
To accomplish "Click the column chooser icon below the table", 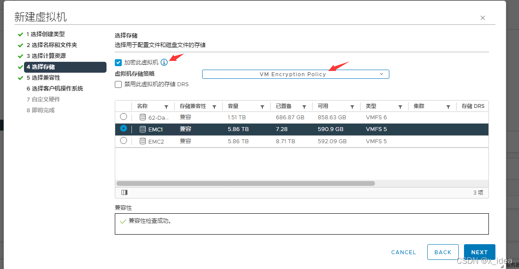I will pos(124,192).
